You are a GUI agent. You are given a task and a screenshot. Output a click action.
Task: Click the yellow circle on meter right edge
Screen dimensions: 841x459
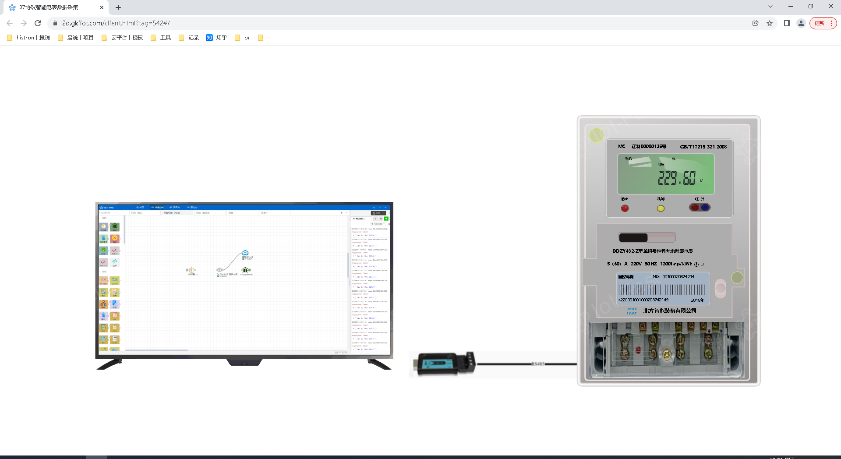click(738, 277)
